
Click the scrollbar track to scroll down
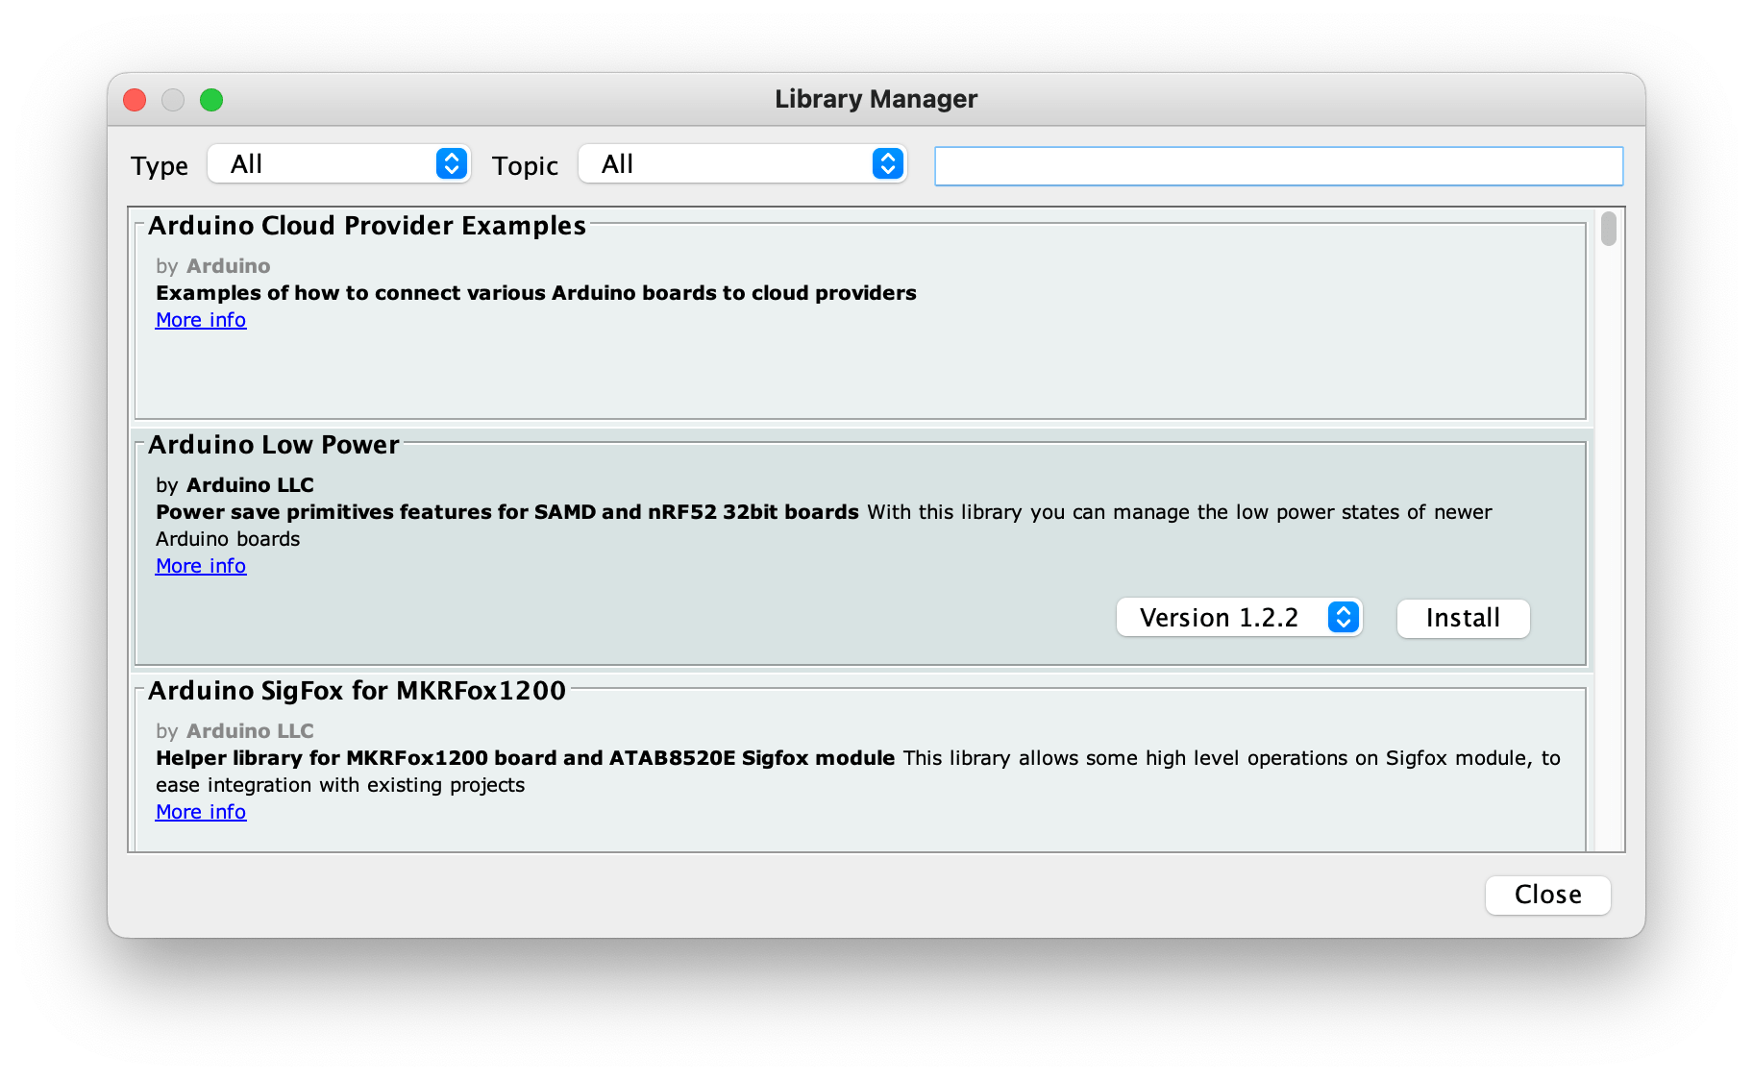[1606, 577]
